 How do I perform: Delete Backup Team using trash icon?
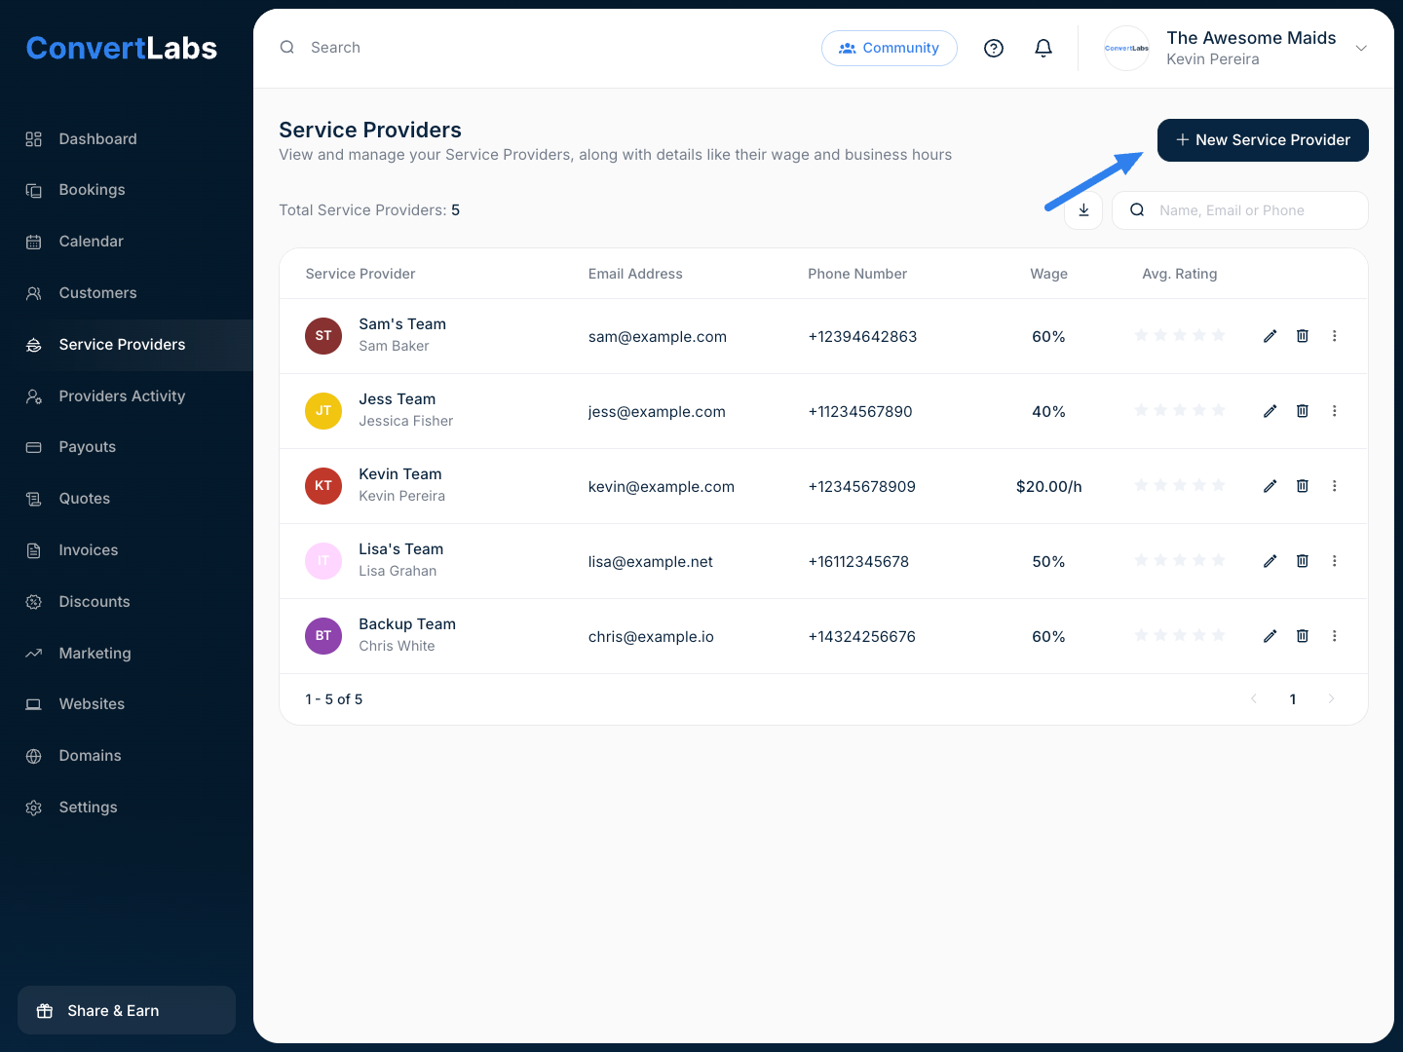click(1302, 636)
